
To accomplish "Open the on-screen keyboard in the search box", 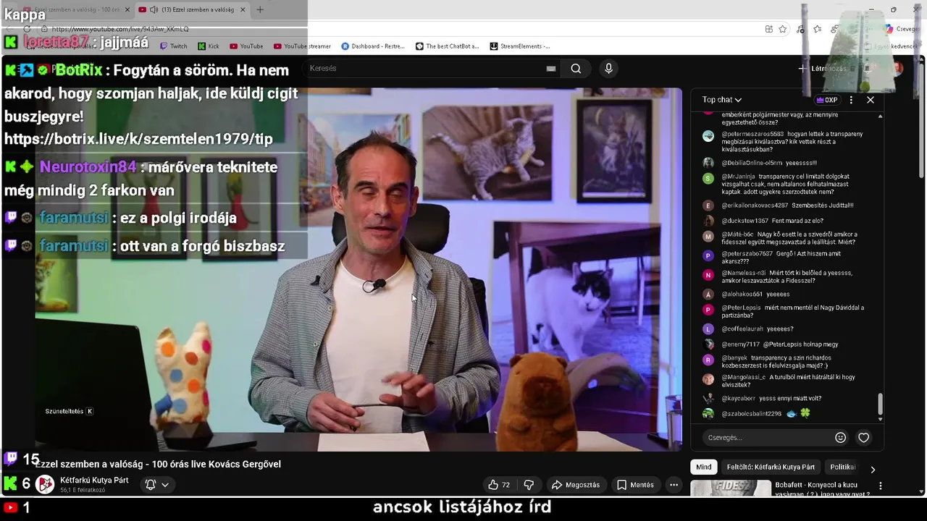I will tap(550, 69).
